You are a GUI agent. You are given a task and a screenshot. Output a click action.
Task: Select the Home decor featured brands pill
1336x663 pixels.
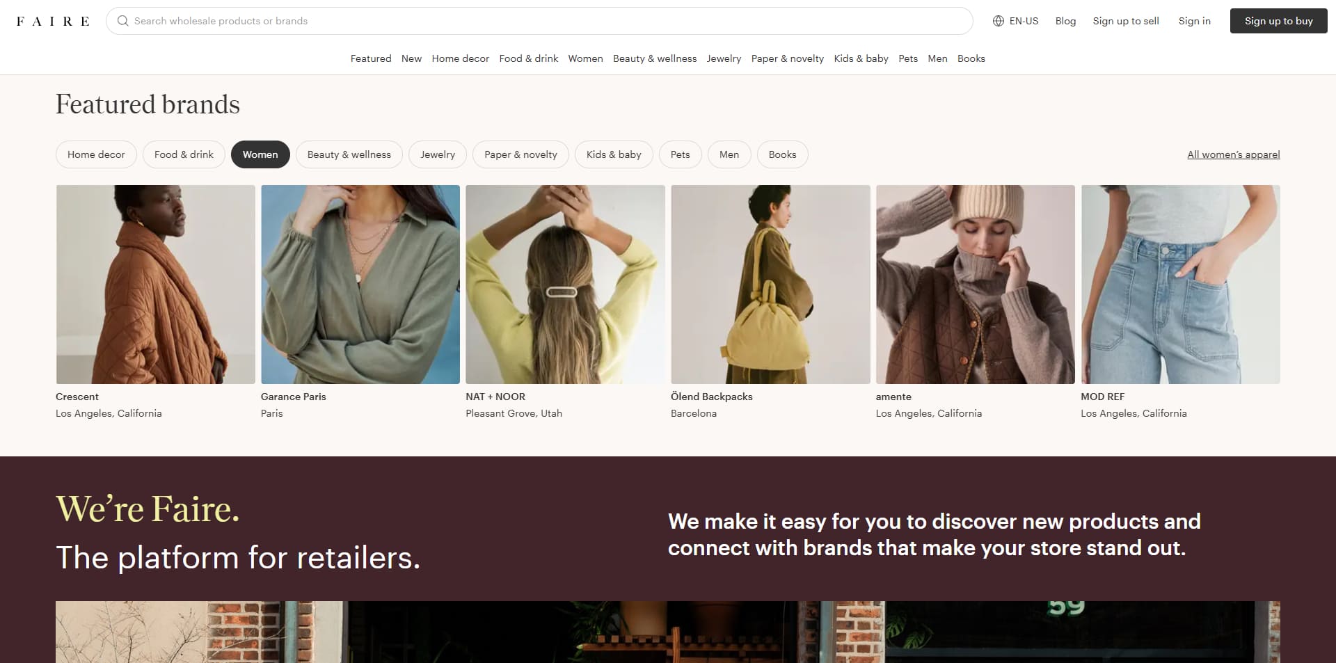click(x=96, y=154)
